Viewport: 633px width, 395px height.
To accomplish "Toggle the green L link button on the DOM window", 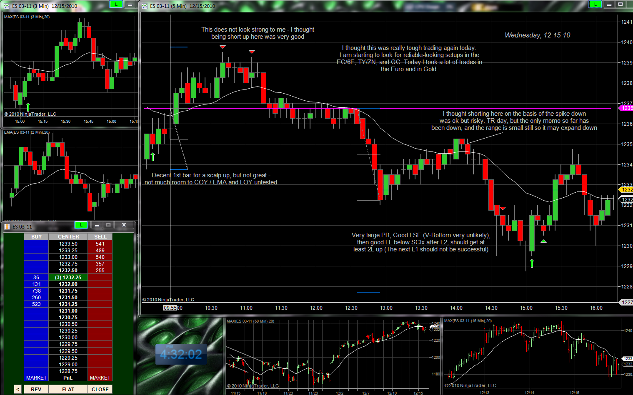I will click(80, 225).
